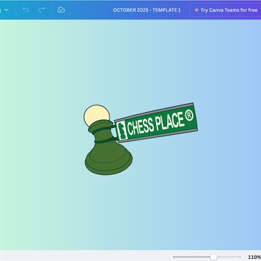The image size is (261, 261).
Task: Click the undo arrow icon
Action: coord(26,10)
